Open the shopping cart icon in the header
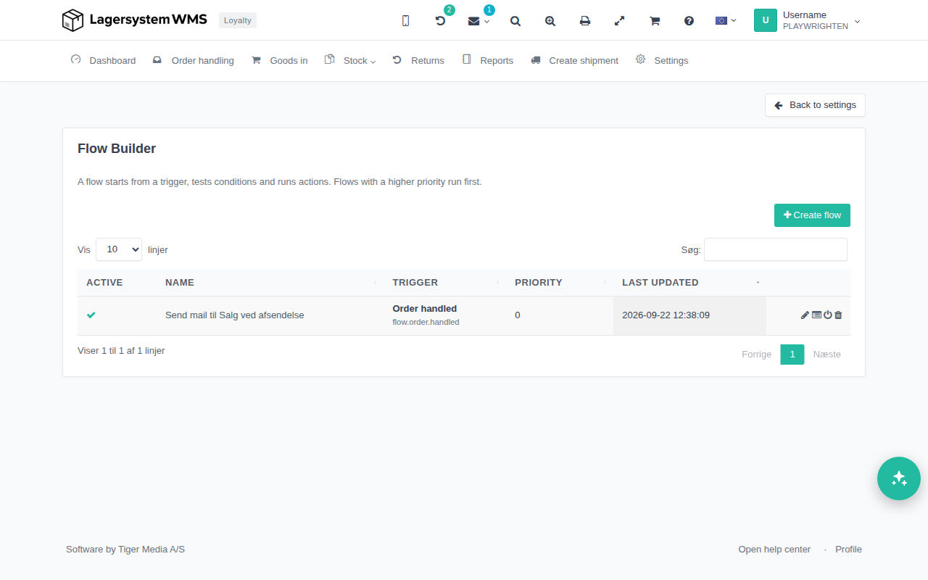The image size is (928, 580). click(655, 21)
